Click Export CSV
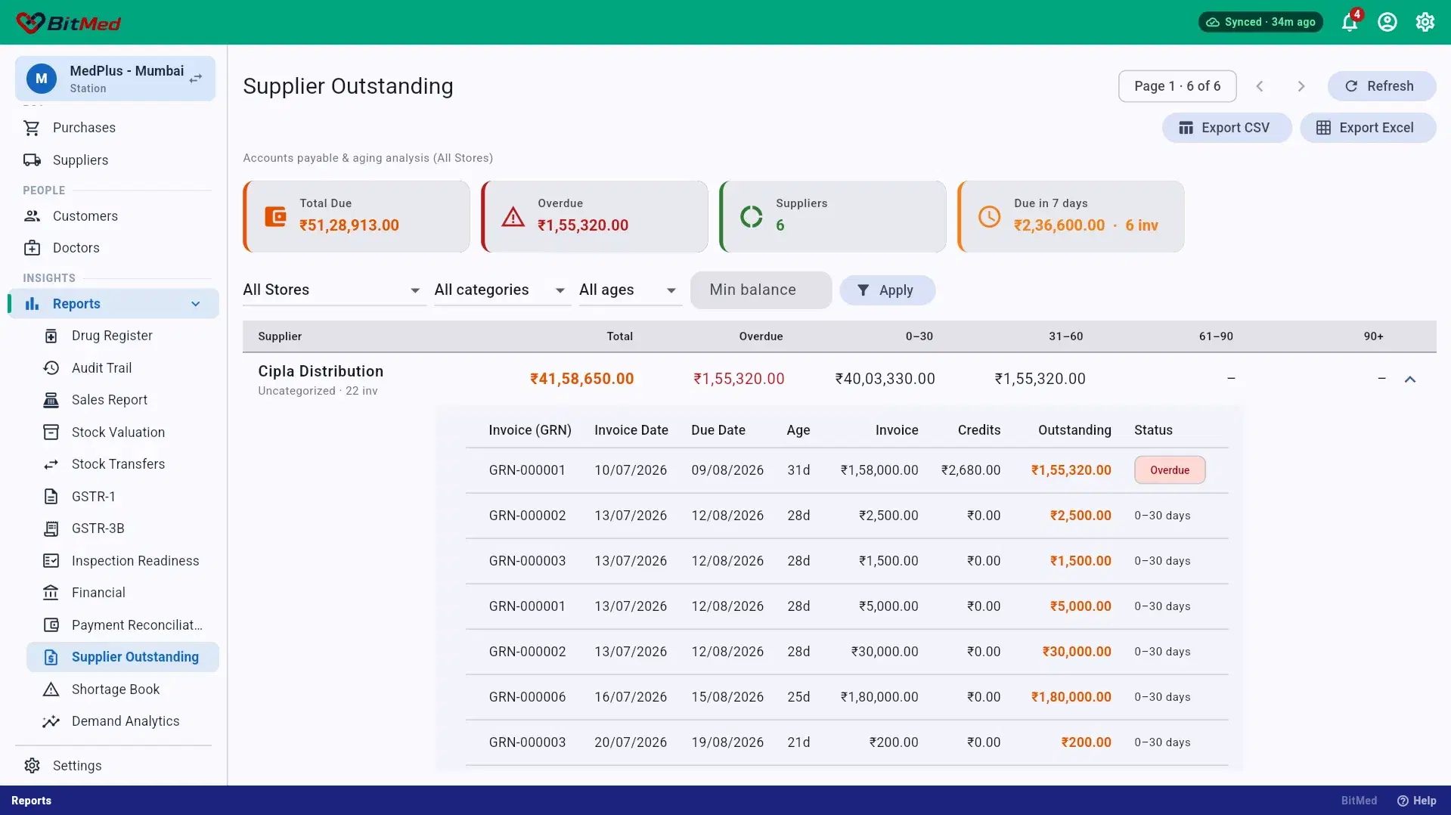 click(1226, 128)
